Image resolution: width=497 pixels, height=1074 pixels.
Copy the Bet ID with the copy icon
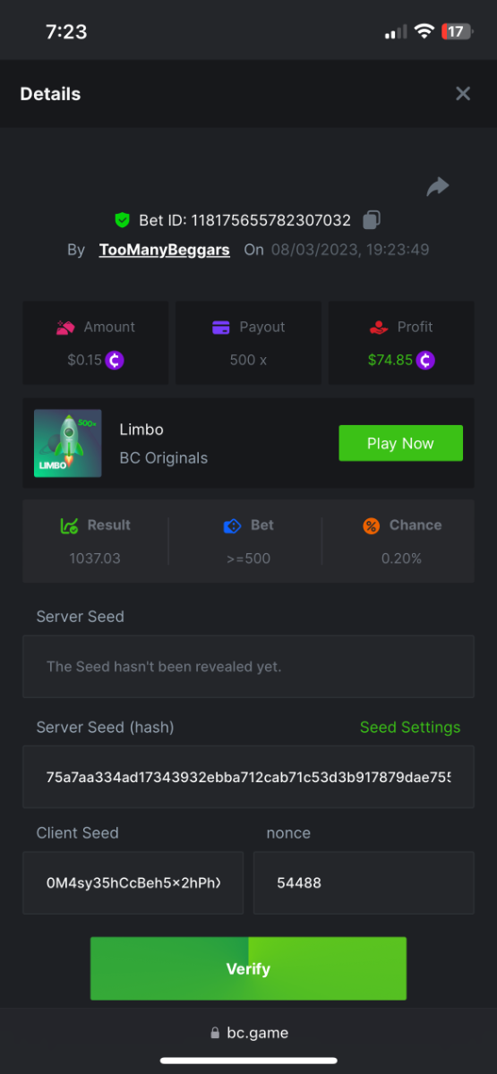tap(372, 220)
